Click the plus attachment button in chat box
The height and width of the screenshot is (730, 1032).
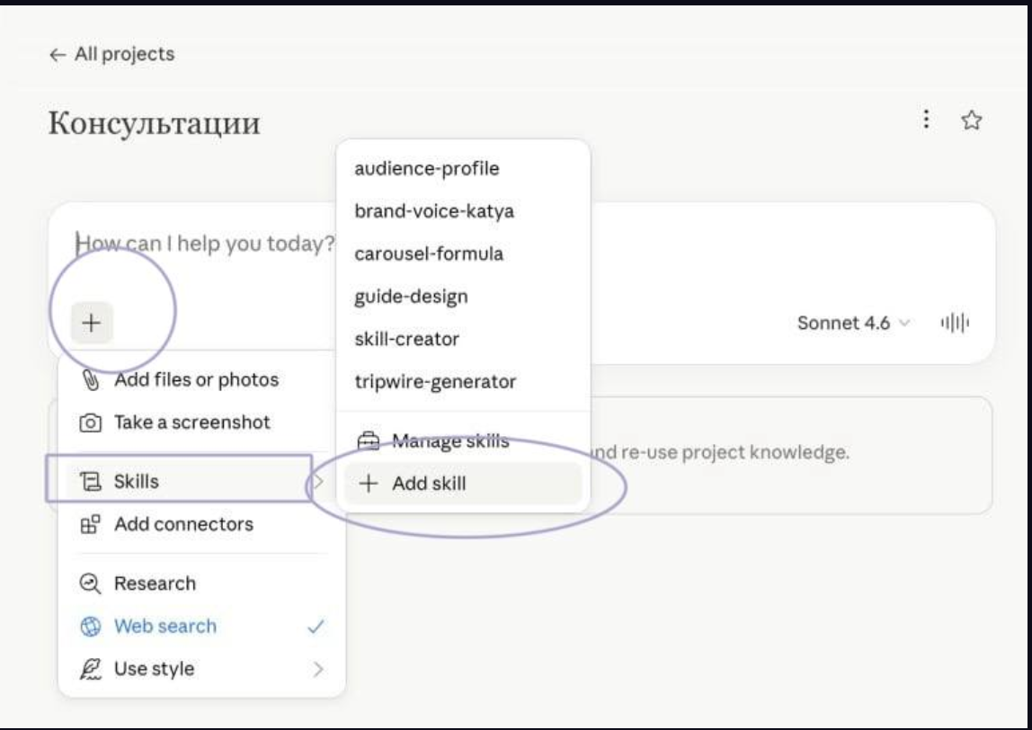[x=92, y=323]
